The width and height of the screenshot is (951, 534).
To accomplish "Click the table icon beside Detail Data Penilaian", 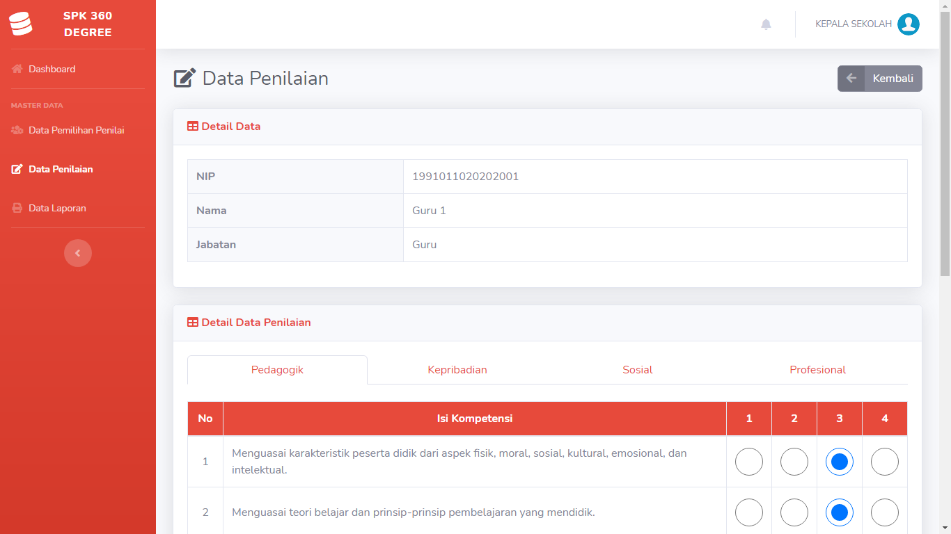I will point(193,323).
